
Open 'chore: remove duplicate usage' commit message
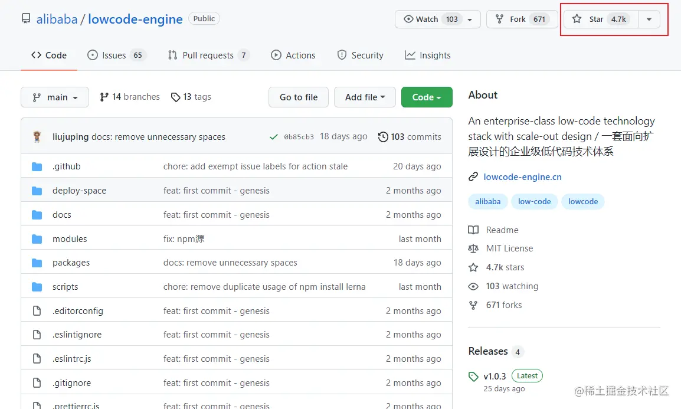coord(264,287)
